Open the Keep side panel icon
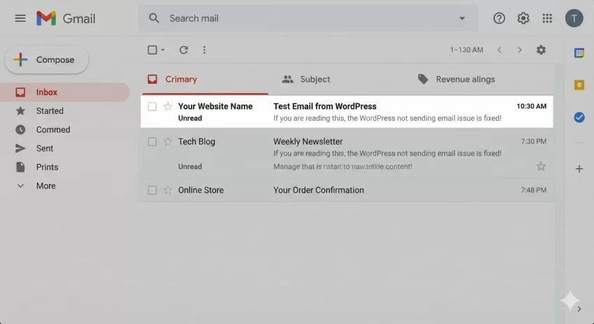Viewport: 594px width, 324px height. click(x=579, y=84)
